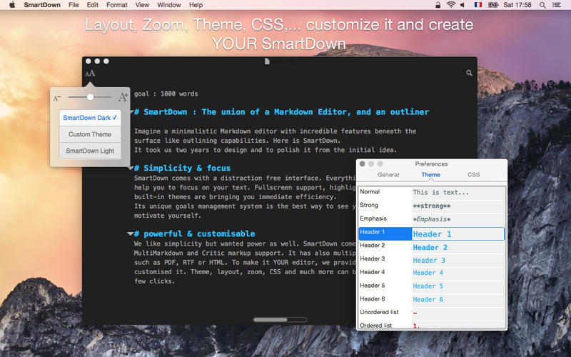Collapse the SmartDown union heading section
The image size is (571, 357).
pyautogui.click(x=130, y=112)
